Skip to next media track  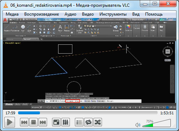(x=43, y=122)
